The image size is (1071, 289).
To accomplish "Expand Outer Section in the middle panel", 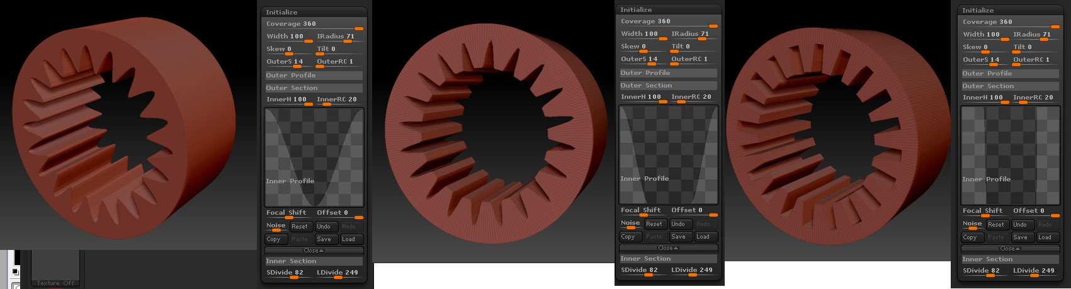I will (x=668, y=85).
